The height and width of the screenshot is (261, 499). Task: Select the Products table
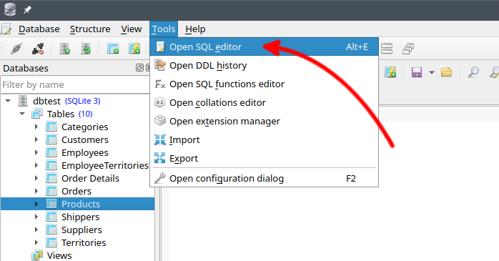point(81,204)
